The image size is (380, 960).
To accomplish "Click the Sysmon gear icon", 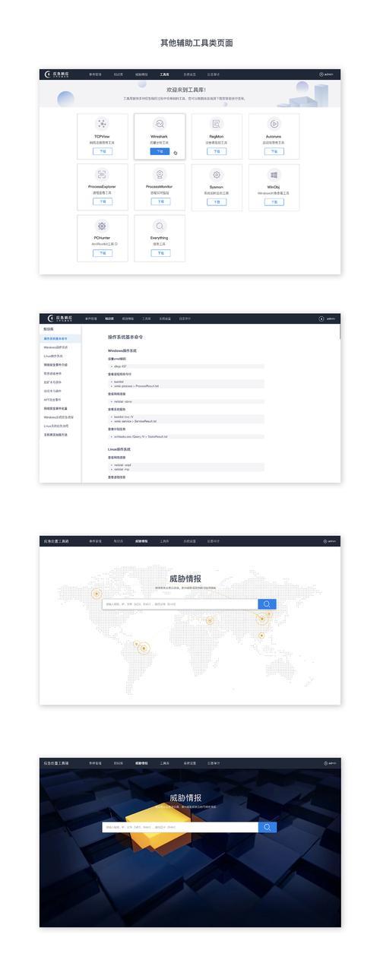I will point(217,175).
